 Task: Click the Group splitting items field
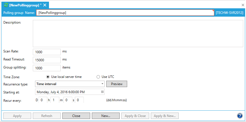coord(46,68)
